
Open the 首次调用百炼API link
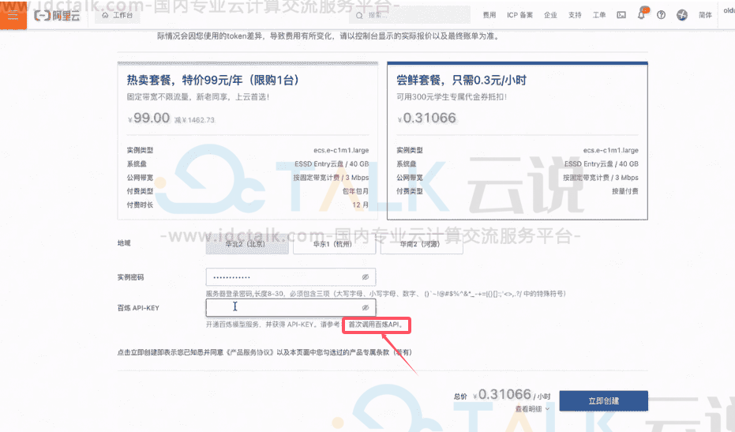[377, 325]
